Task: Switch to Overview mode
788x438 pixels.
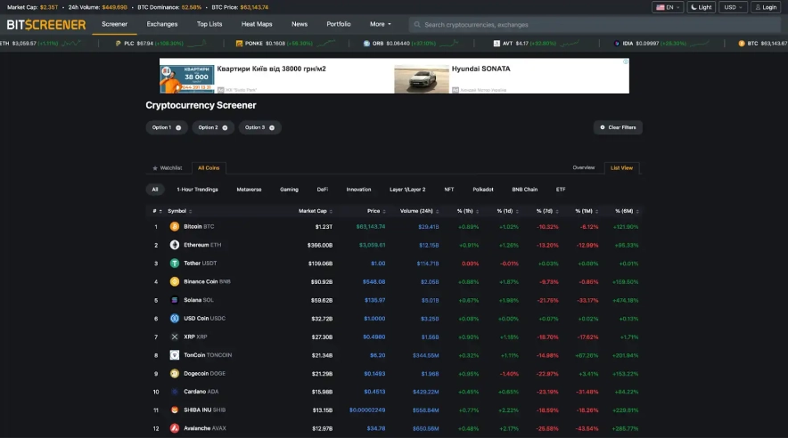Action: tap(583, 167)
